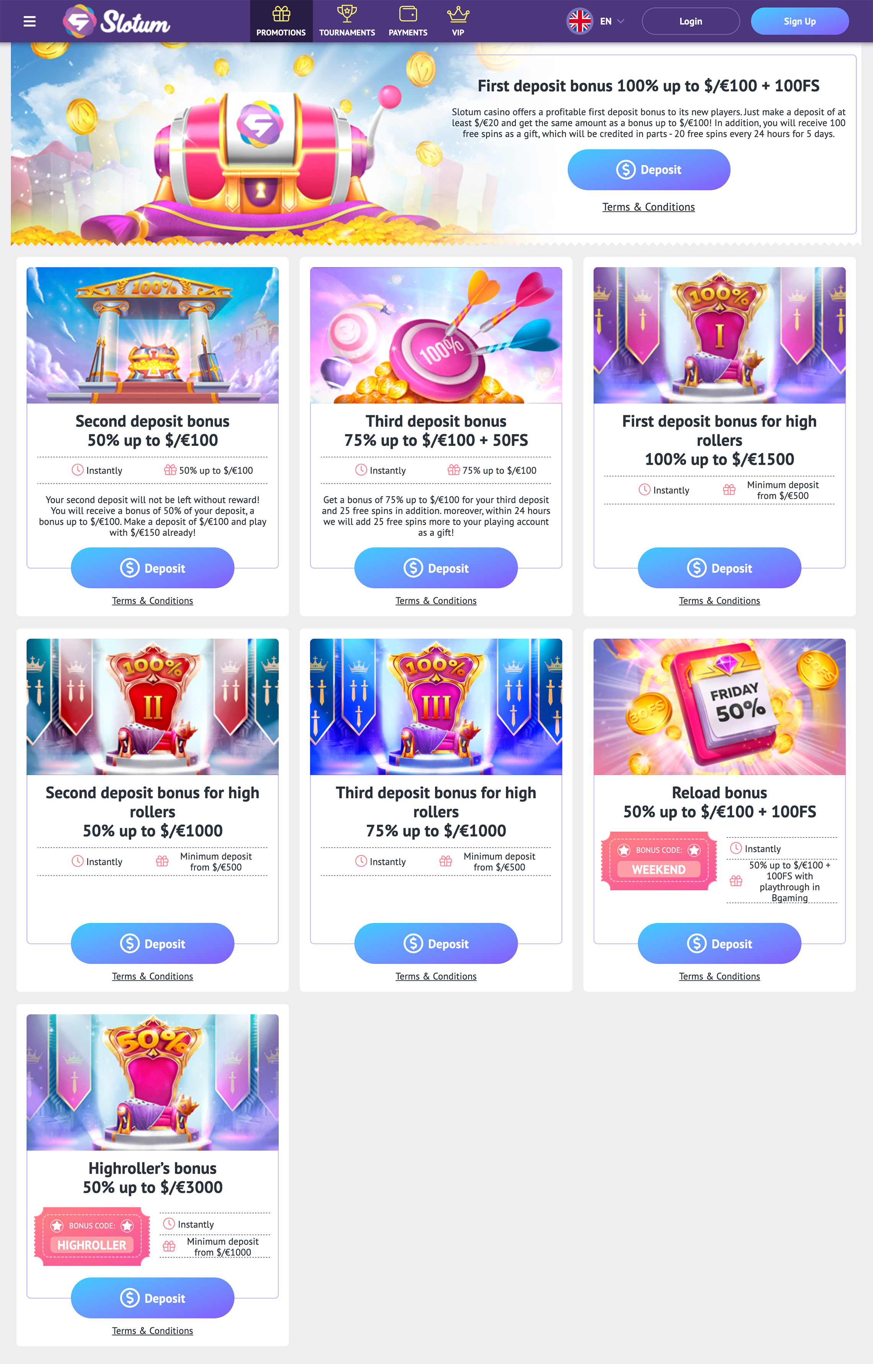Deposit for the Third deposit bonus
The height and width of the screenshot is (1364, 873).
[436, 568]
